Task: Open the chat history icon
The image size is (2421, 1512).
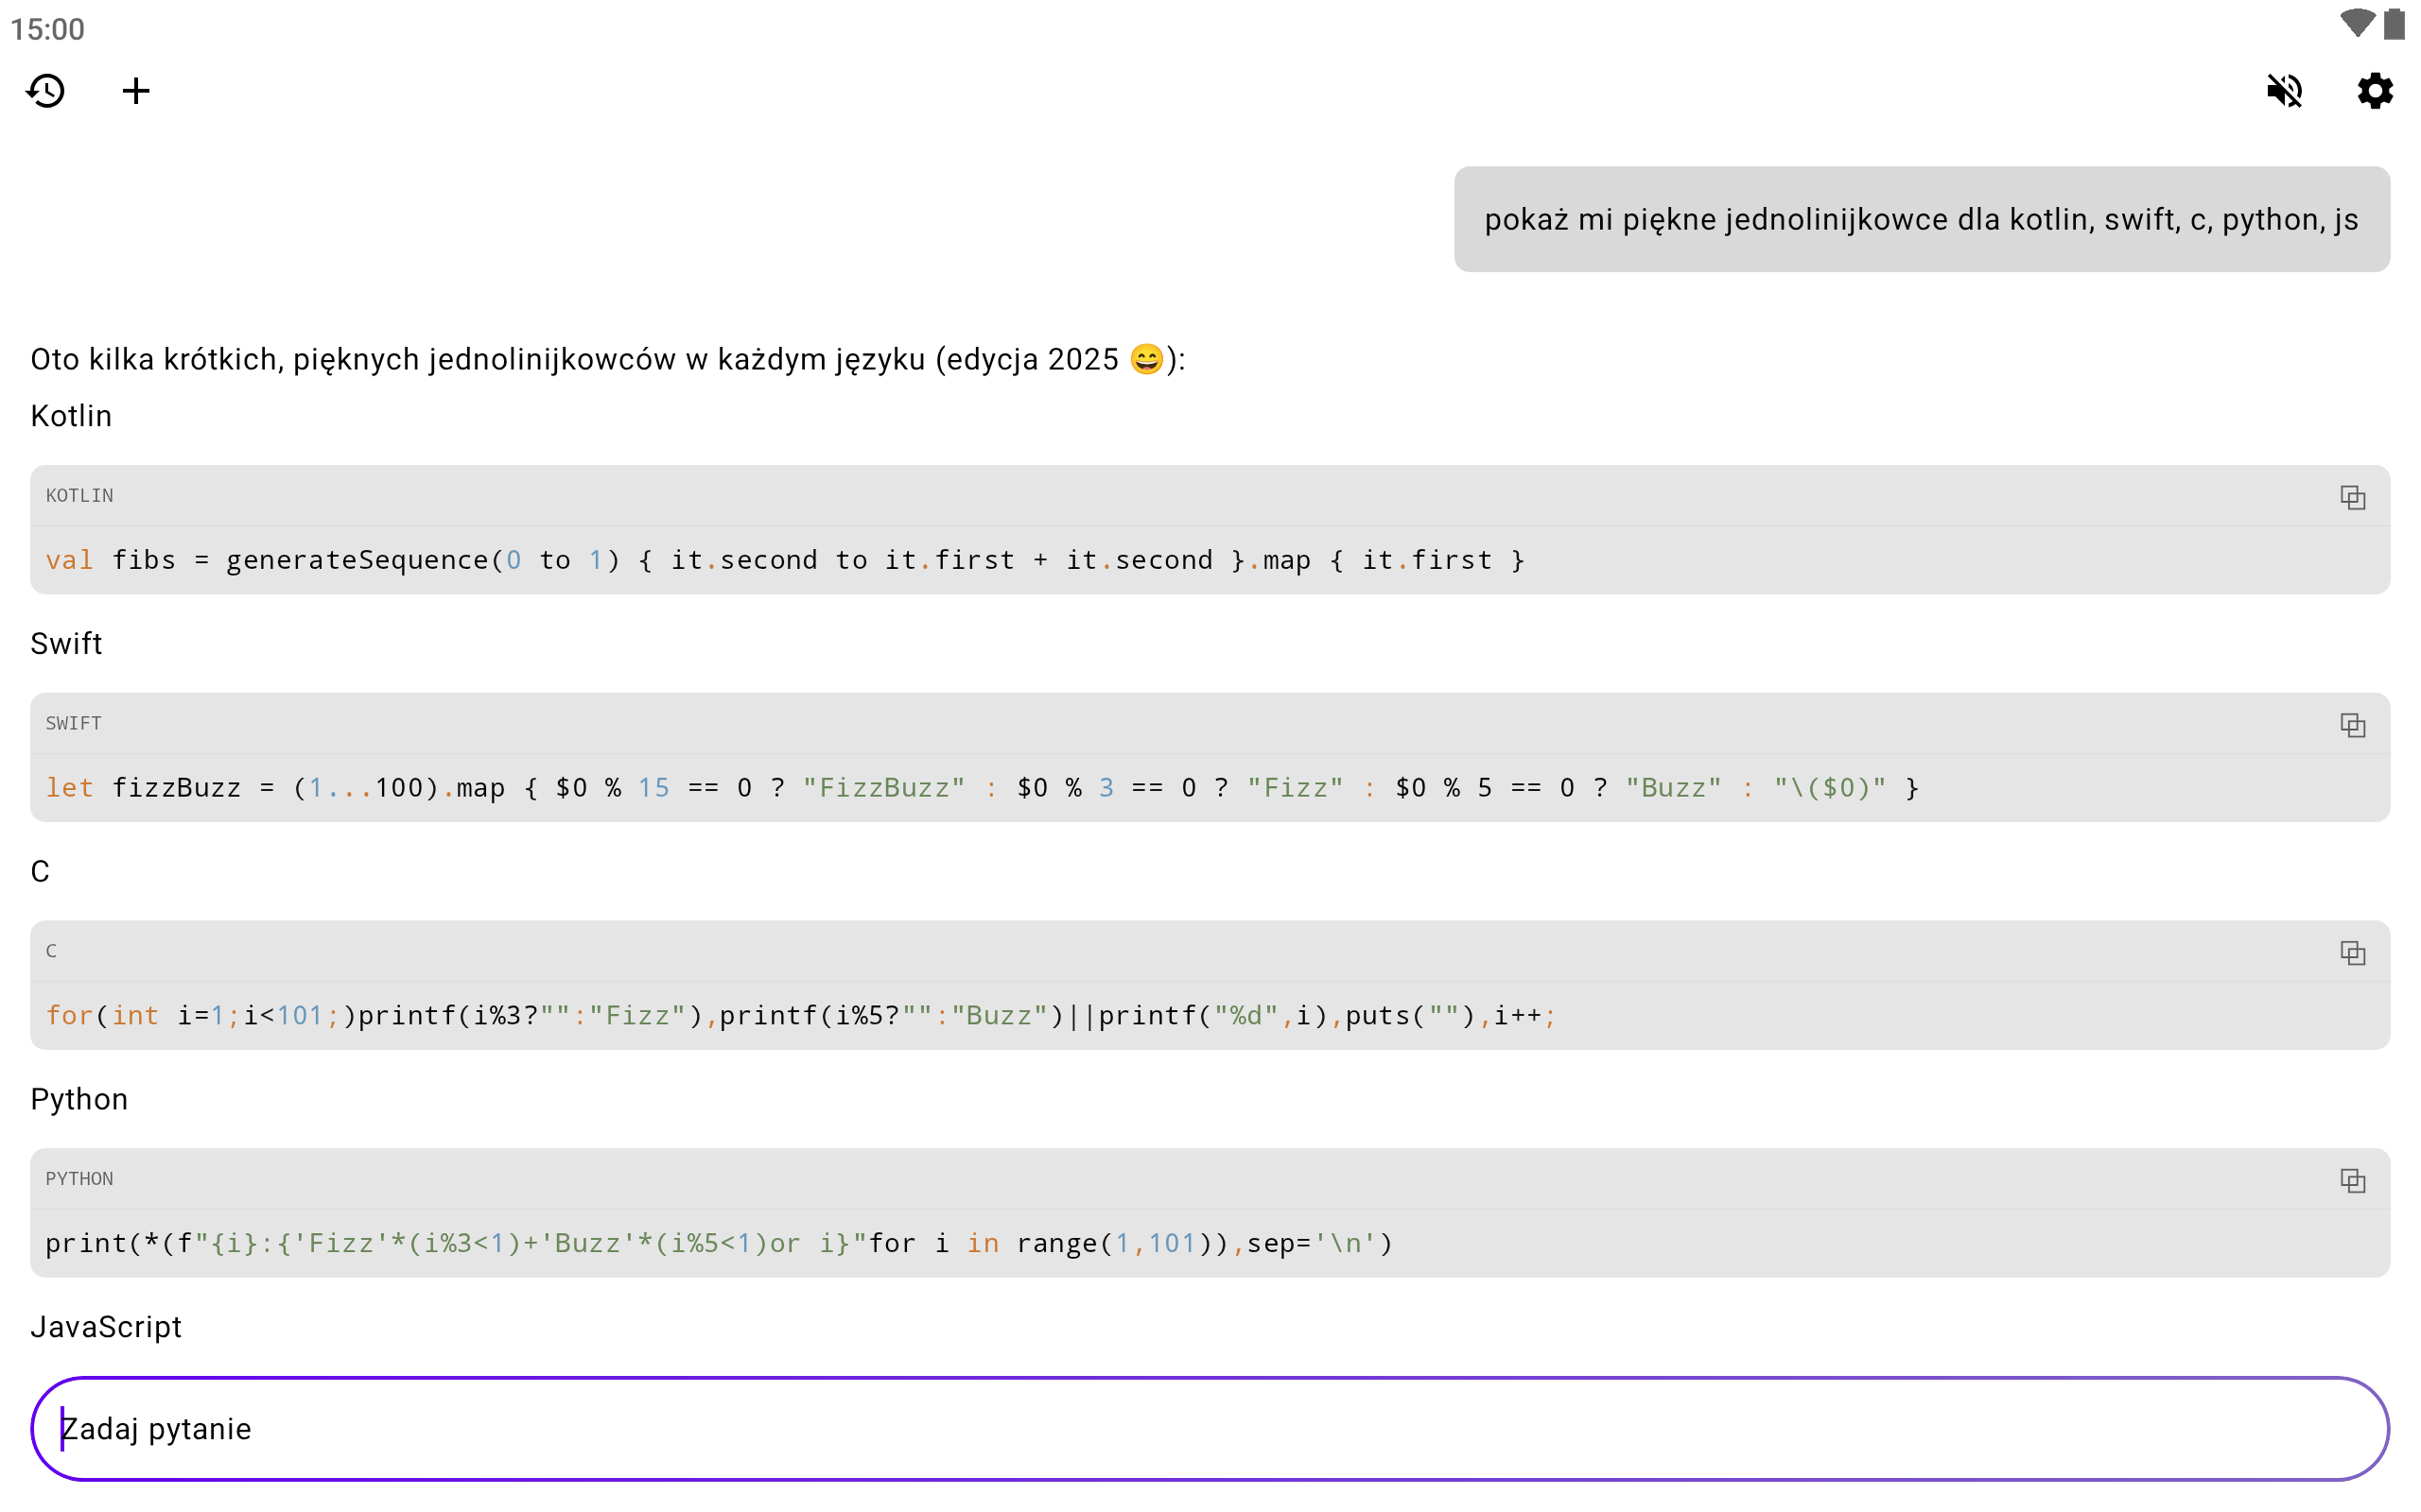Action: 46,91
